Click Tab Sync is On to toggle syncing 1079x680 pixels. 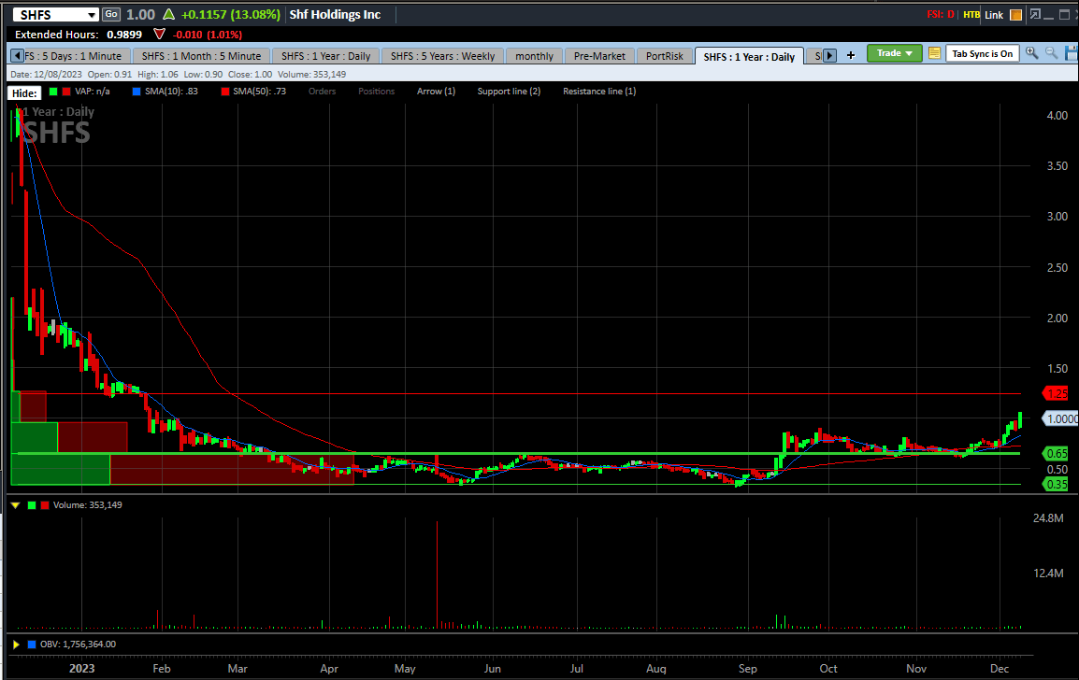pos(983,53)
